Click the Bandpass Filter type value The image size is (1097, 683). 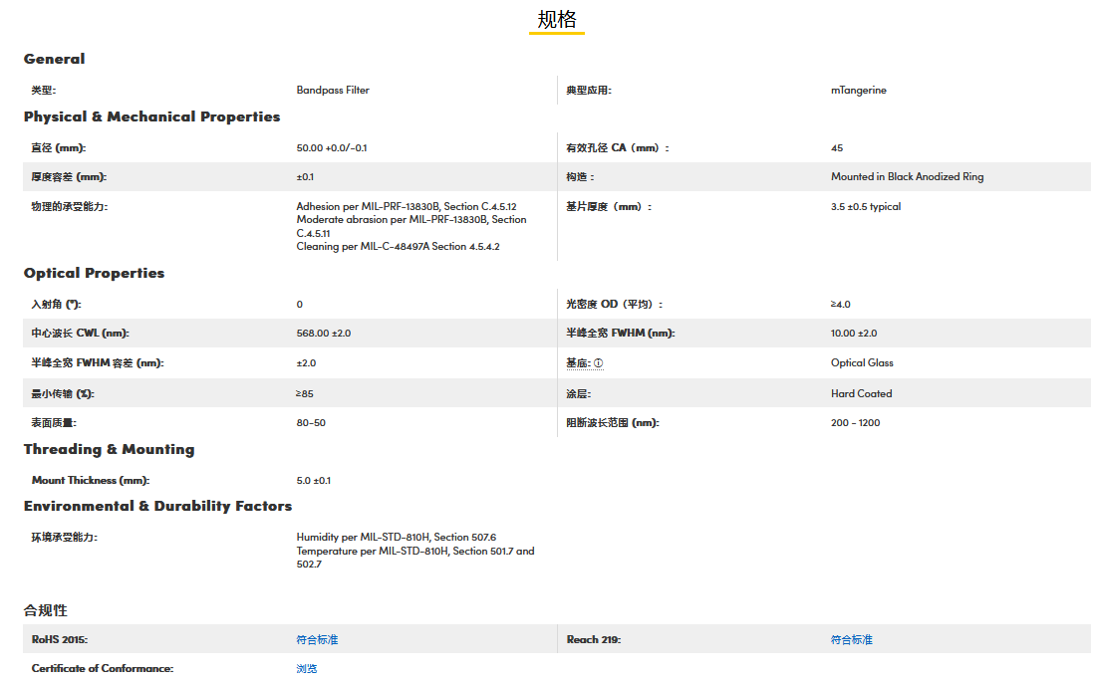click(x=333, y=90)
